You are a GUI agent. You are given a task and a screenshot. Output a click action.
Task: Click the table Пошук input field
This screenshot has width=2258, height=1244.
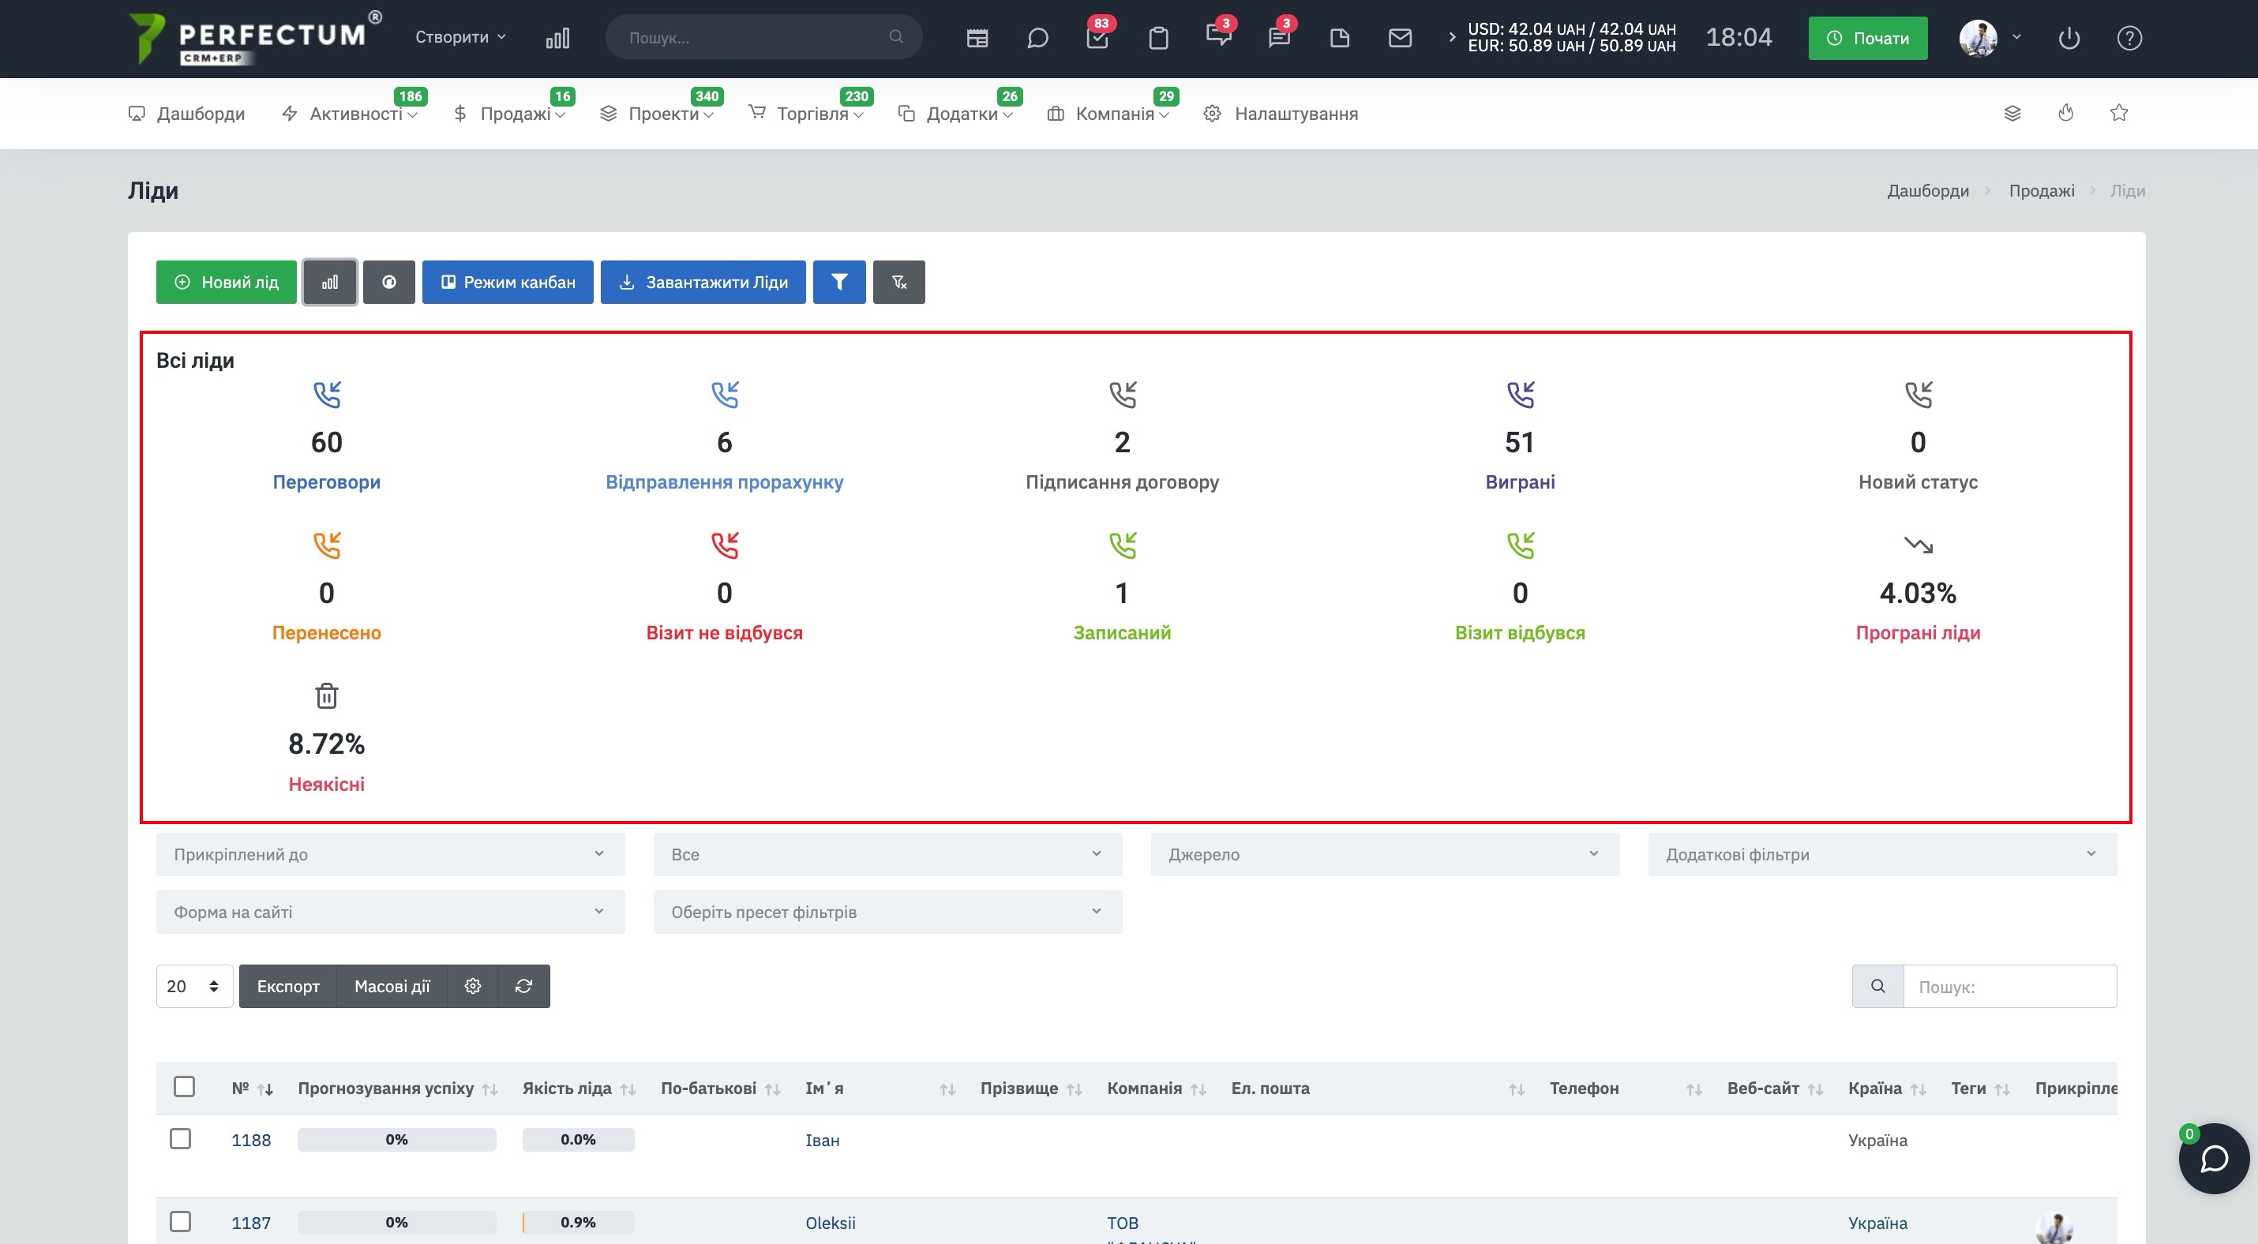pyautogui.click(x=2009, y=987)
